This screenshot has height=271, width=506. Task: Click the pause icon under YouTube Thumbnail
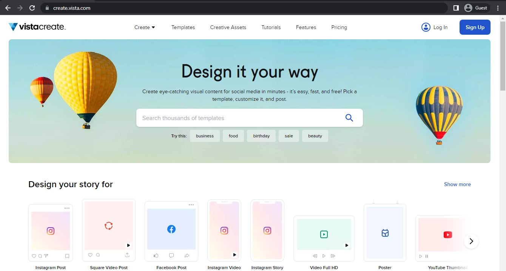tap(427, 256)
